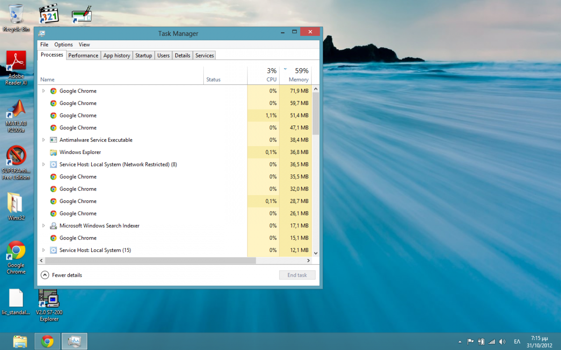Viewport: 561px width, 350px height.
Task: Click the Microsoft Windows Search Indexer icon
Action: point(53,226)
